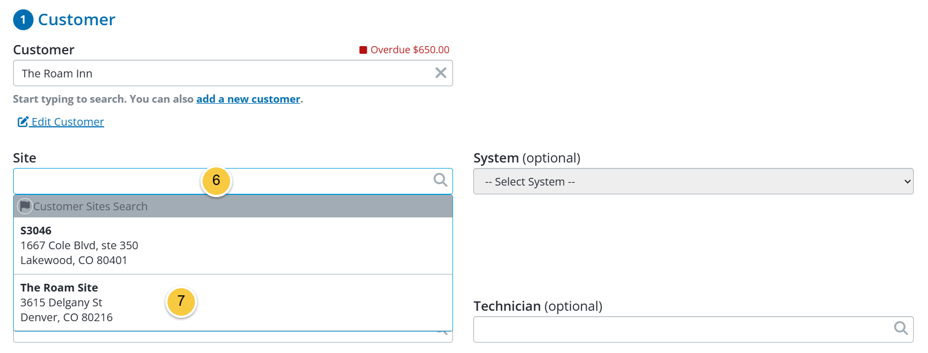
Task: Click the Technician search magnifier icon
Action: point(901,328)
